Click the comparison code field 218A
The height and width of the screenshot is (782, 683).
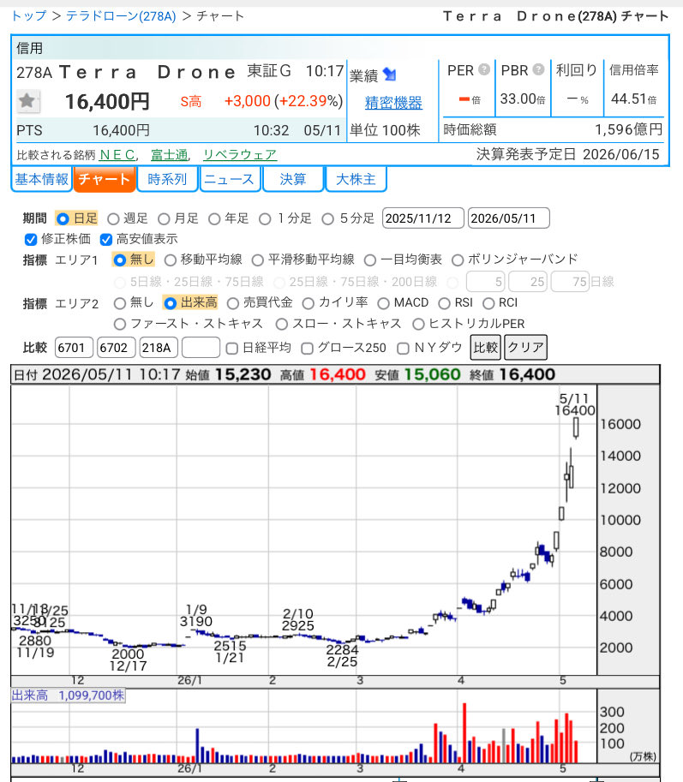click(159, 348)
